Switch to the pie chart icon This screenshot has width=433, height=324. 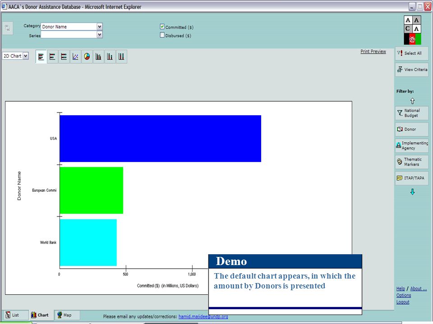click(x=87, y=57)
